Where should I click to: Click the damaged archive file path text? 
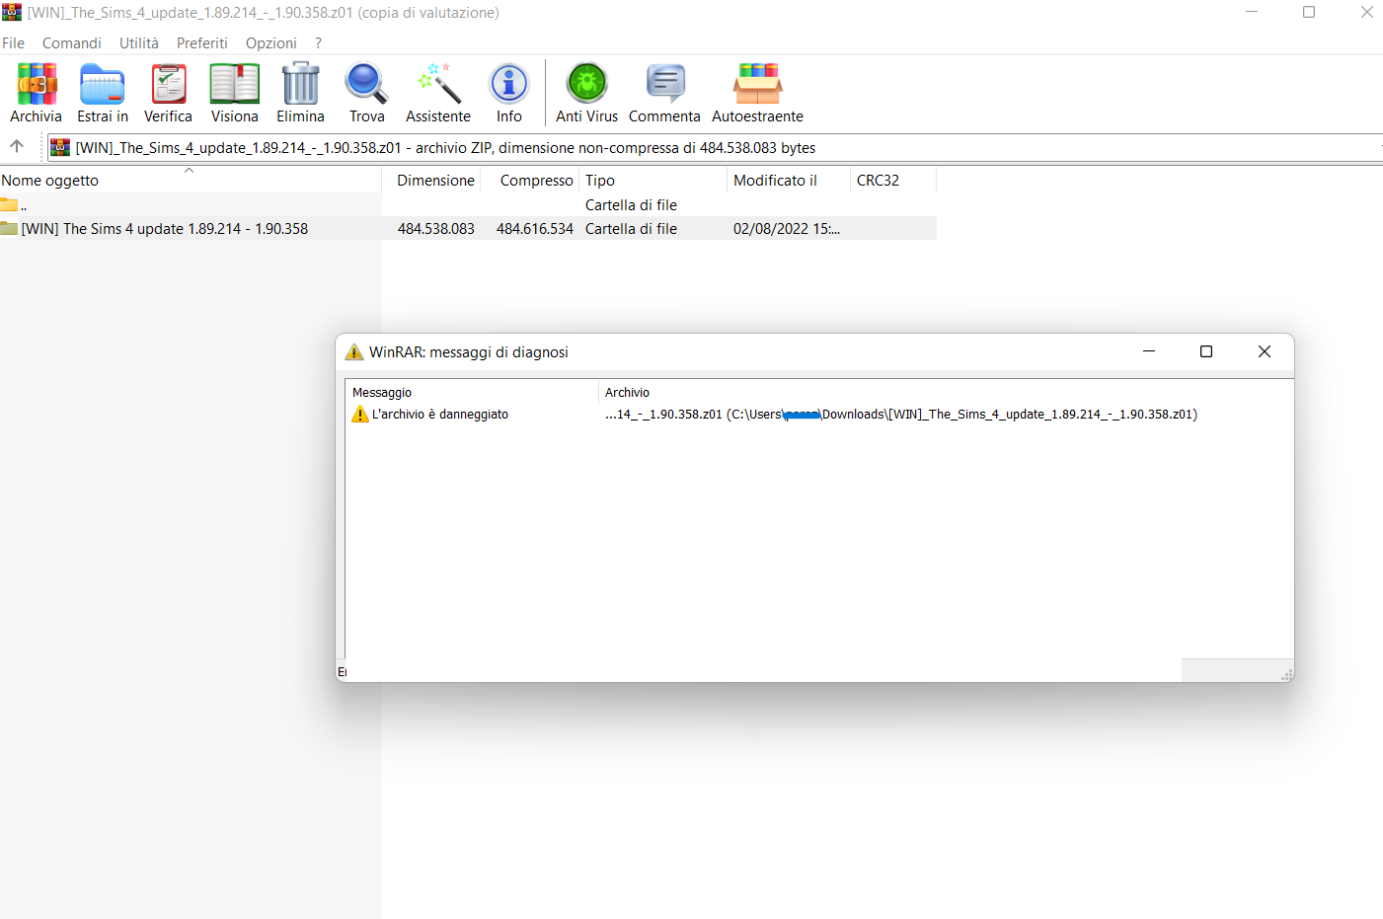coord(901,414)
